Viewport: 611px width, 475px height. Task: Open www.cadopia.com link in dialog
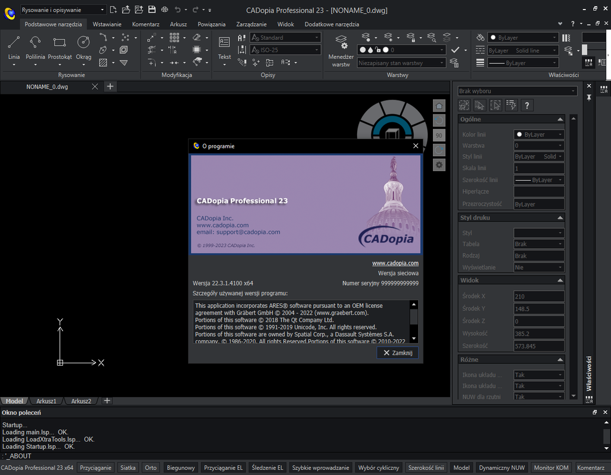(x=395, y=263)
